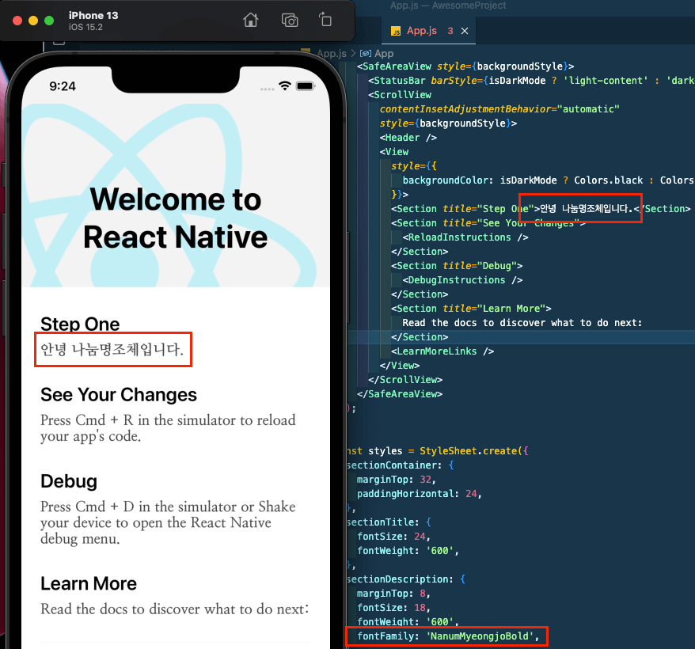
Task: Click the JS file icon on tab
Action: point(396,31)
